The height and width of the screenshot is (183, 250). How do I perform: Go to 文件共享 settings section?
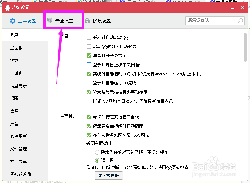point(25,162)
